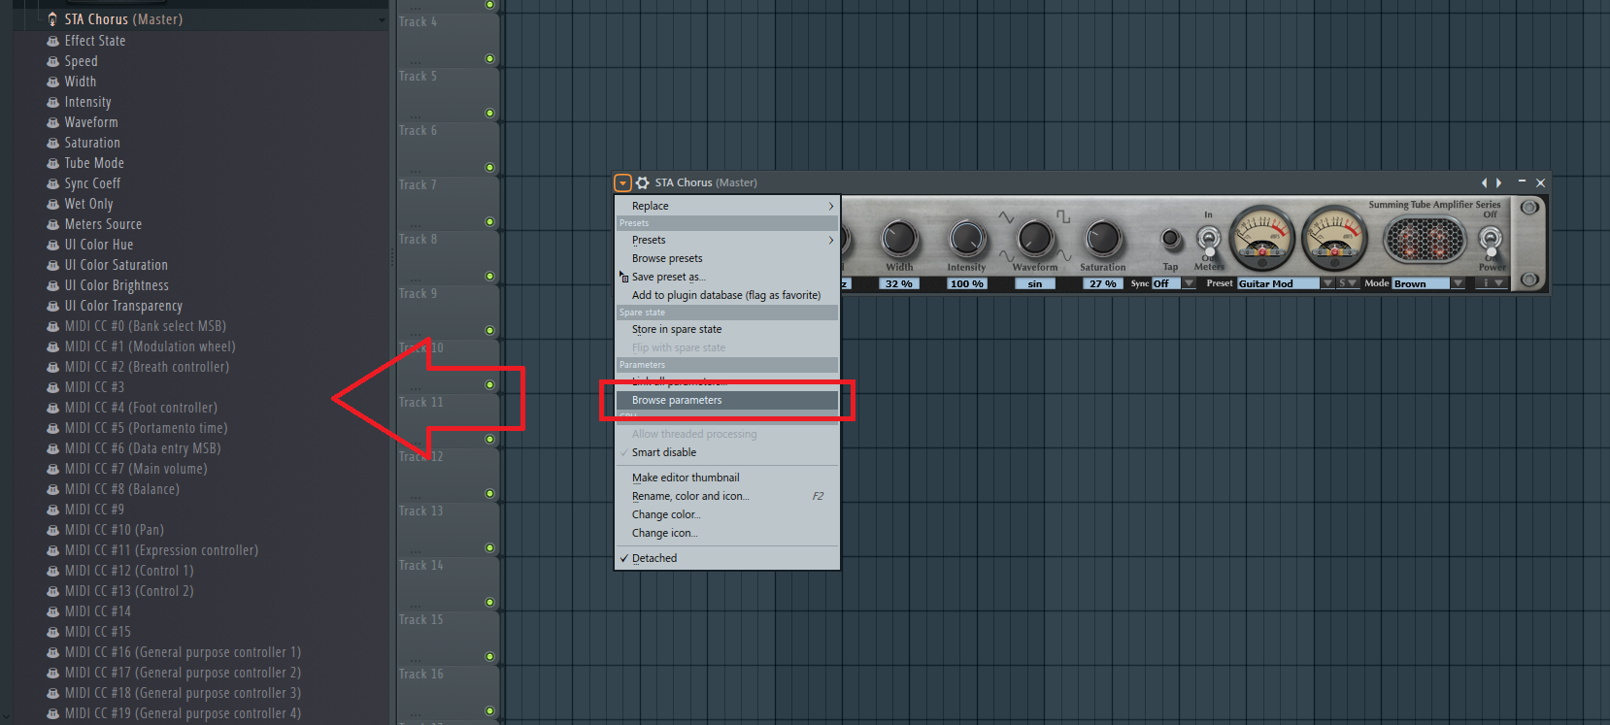The image size is (1610, 725).
Task: Click the knob icon beside Speed
Action: [52, 61]
